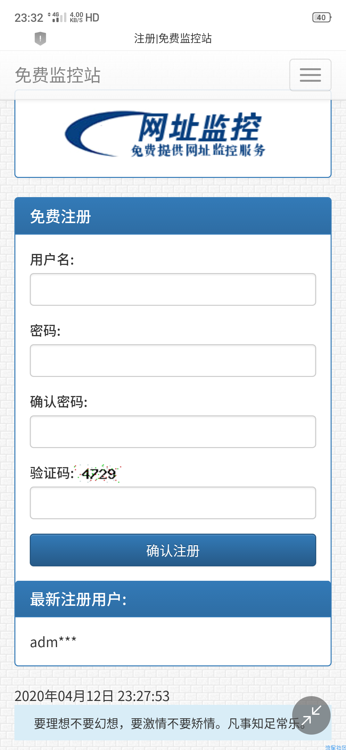The height and width of the screenshot is (750, 346).
Task: Focus the 用户名 input field
Action: [x=173, y=289]
